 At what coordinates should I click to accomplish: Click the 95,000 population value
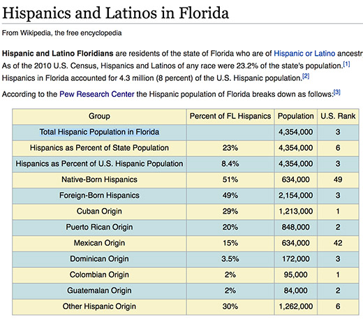tap(295, 274)
